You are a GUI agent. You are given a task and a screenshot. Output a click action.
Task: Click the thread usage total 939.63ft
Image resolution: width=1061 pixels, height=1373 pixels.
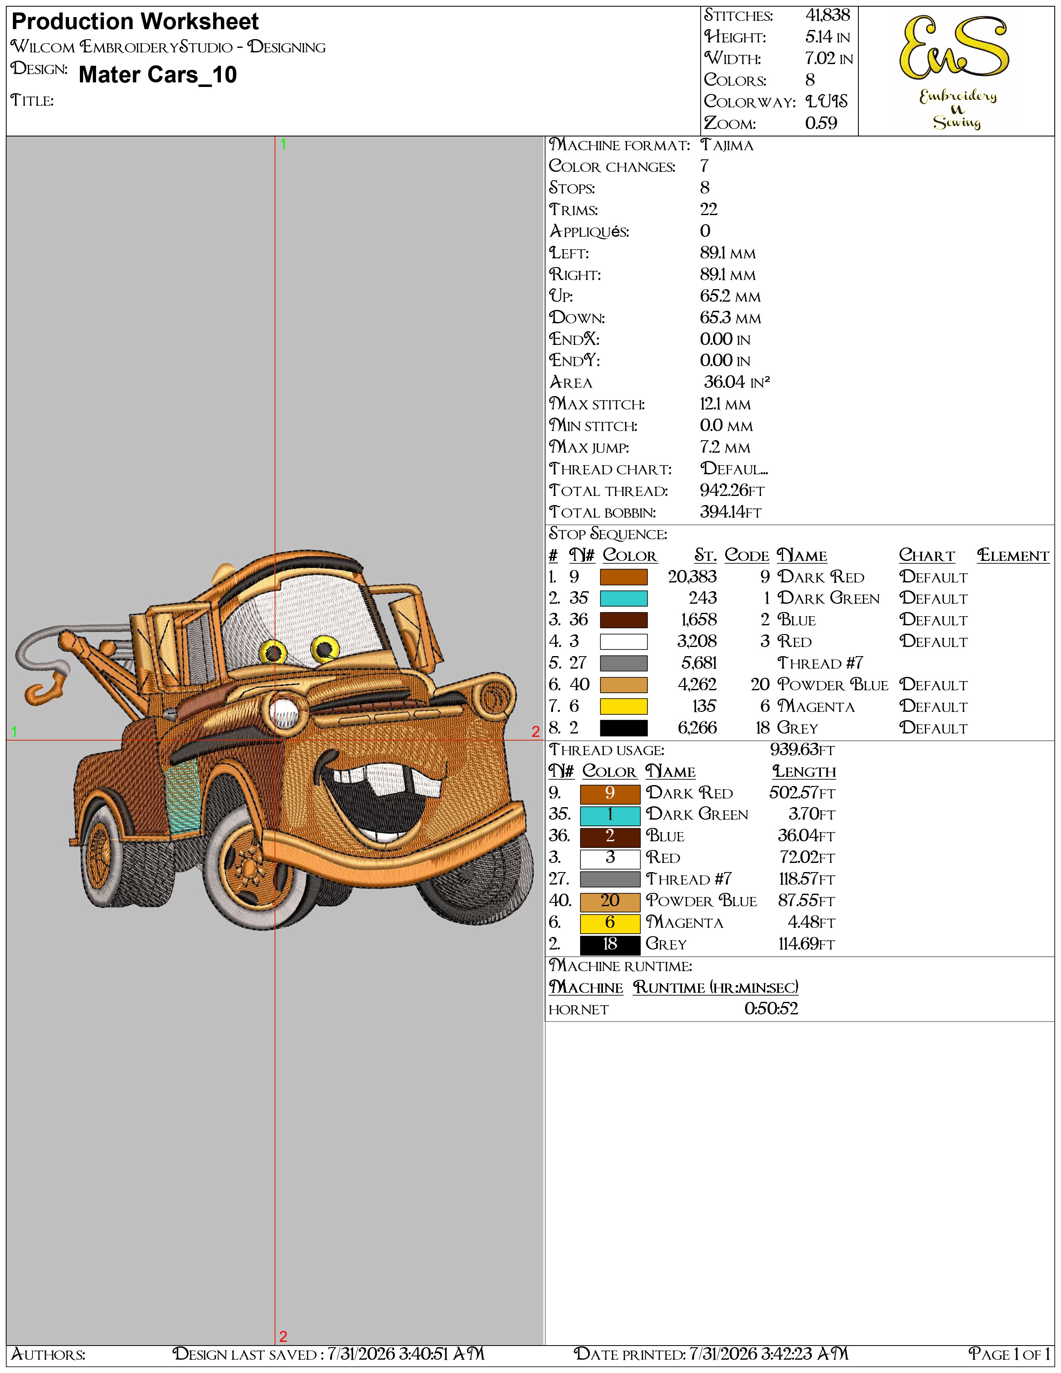pos(802,749)
